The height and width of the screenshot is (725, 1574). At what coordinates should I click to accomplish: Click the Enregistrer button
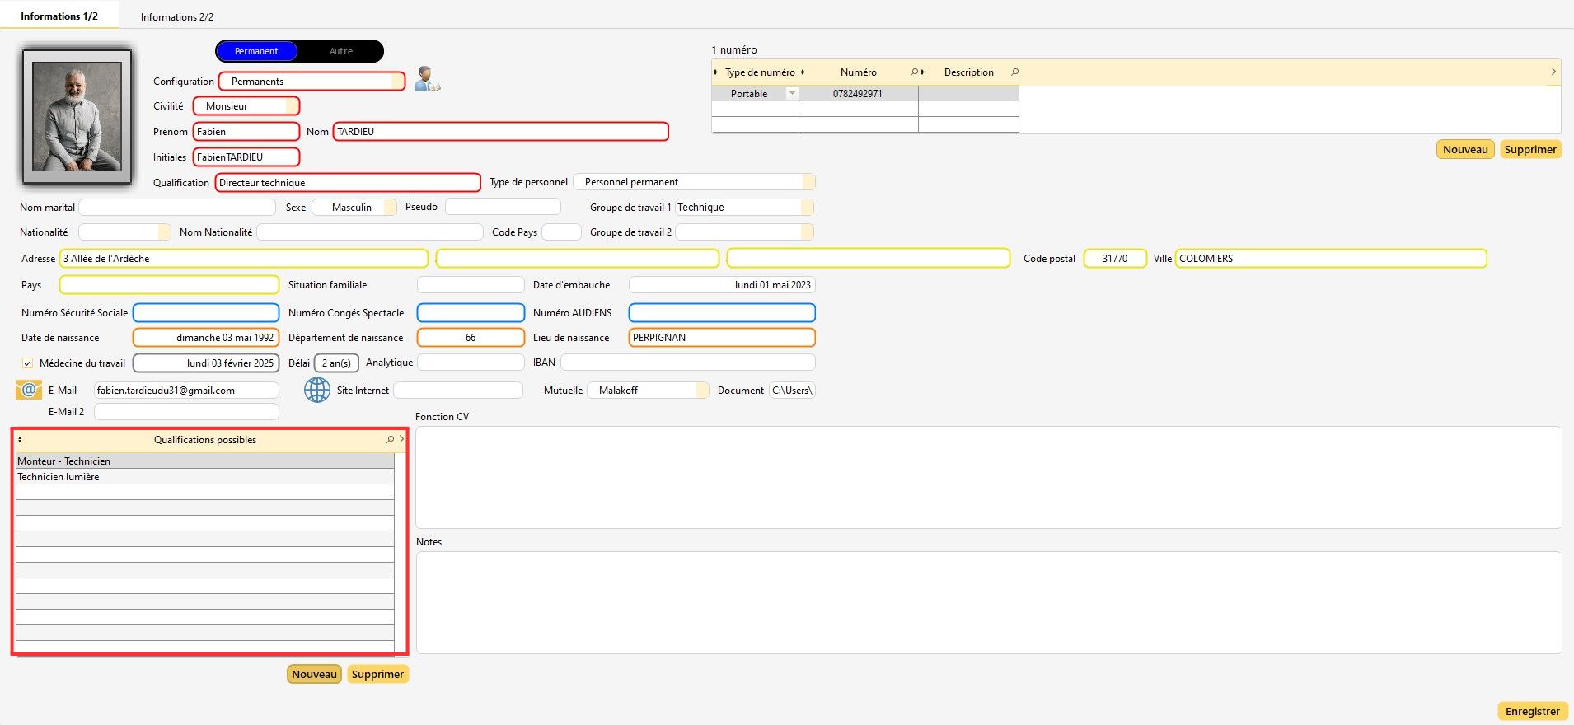1532,711
